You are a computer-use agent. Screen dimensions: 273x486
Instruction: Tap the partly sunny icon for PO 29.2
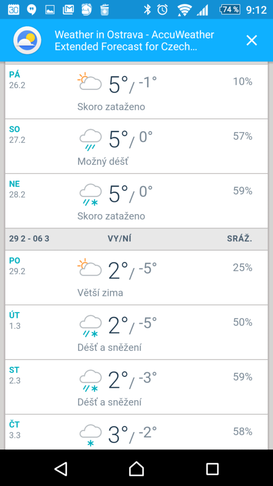(x=90, y=267)
